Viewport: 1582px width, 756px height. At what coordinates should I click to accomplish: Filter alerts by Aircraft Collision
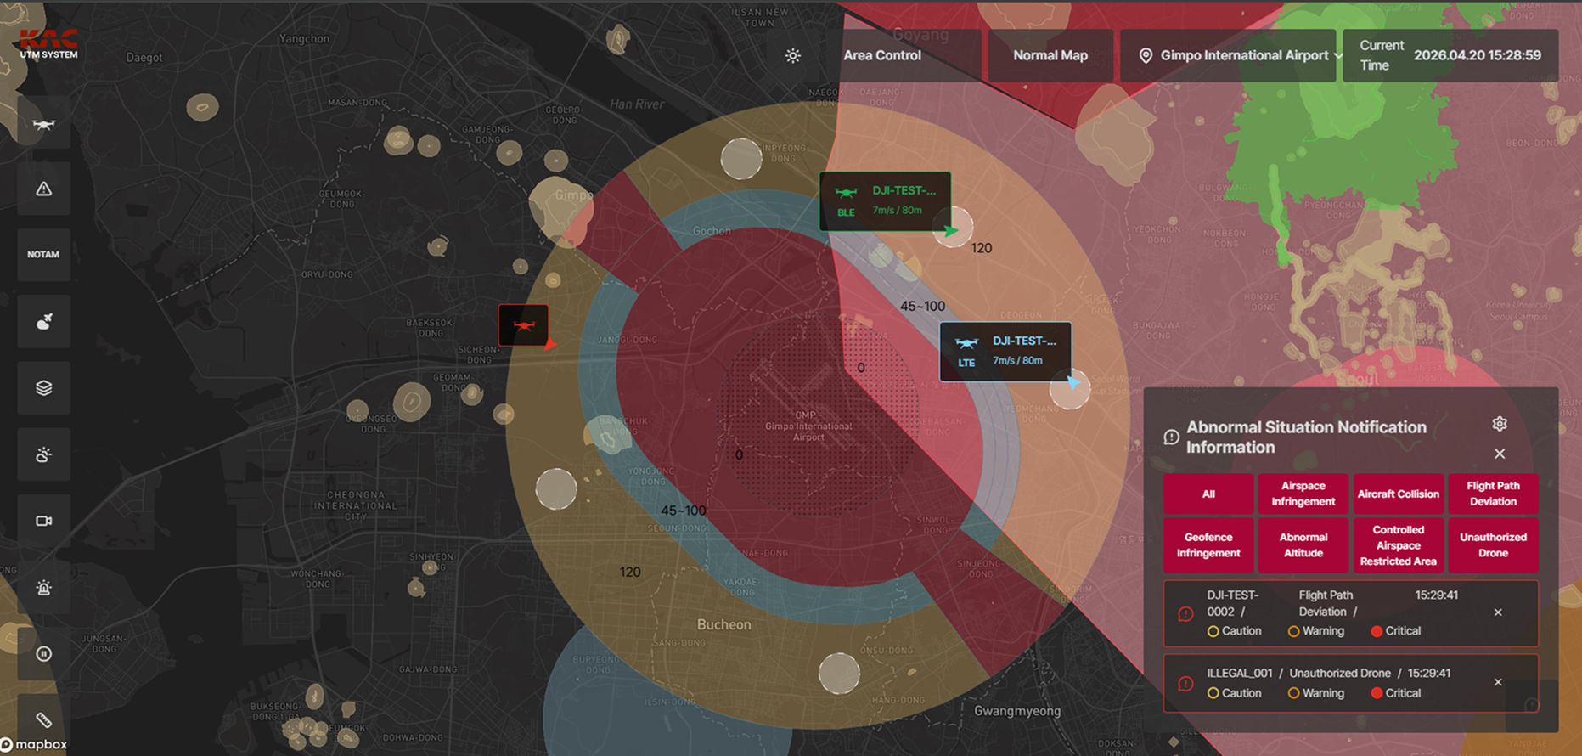(1399, 494)
